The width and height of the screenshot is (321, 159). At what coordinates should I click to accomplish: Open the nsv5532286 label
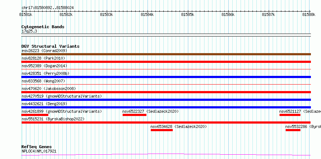(x=303, y=126)
